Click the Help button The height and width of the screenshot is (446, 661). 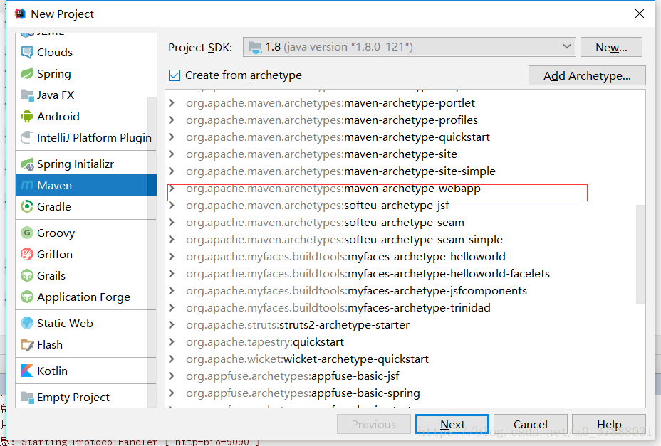[x=609, y=424]
